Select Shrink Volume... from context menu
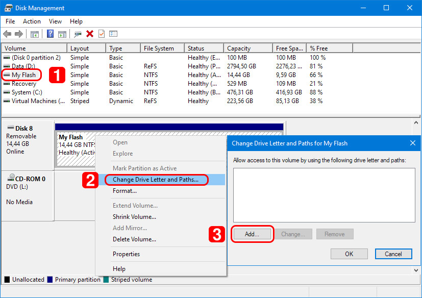This screenshot has height=298, width=422. (x=161, y=217)
